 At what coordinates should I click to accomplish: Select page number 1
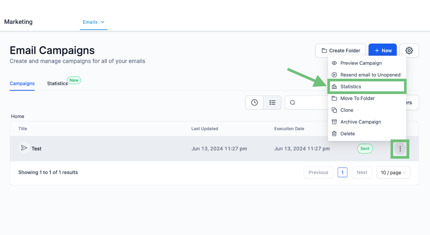pyautogui.click(x=343, y=172)
